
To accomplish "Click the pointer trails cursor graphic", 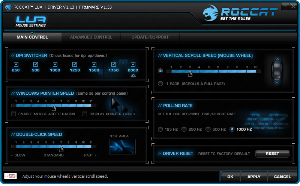I will tap(123, 106).
